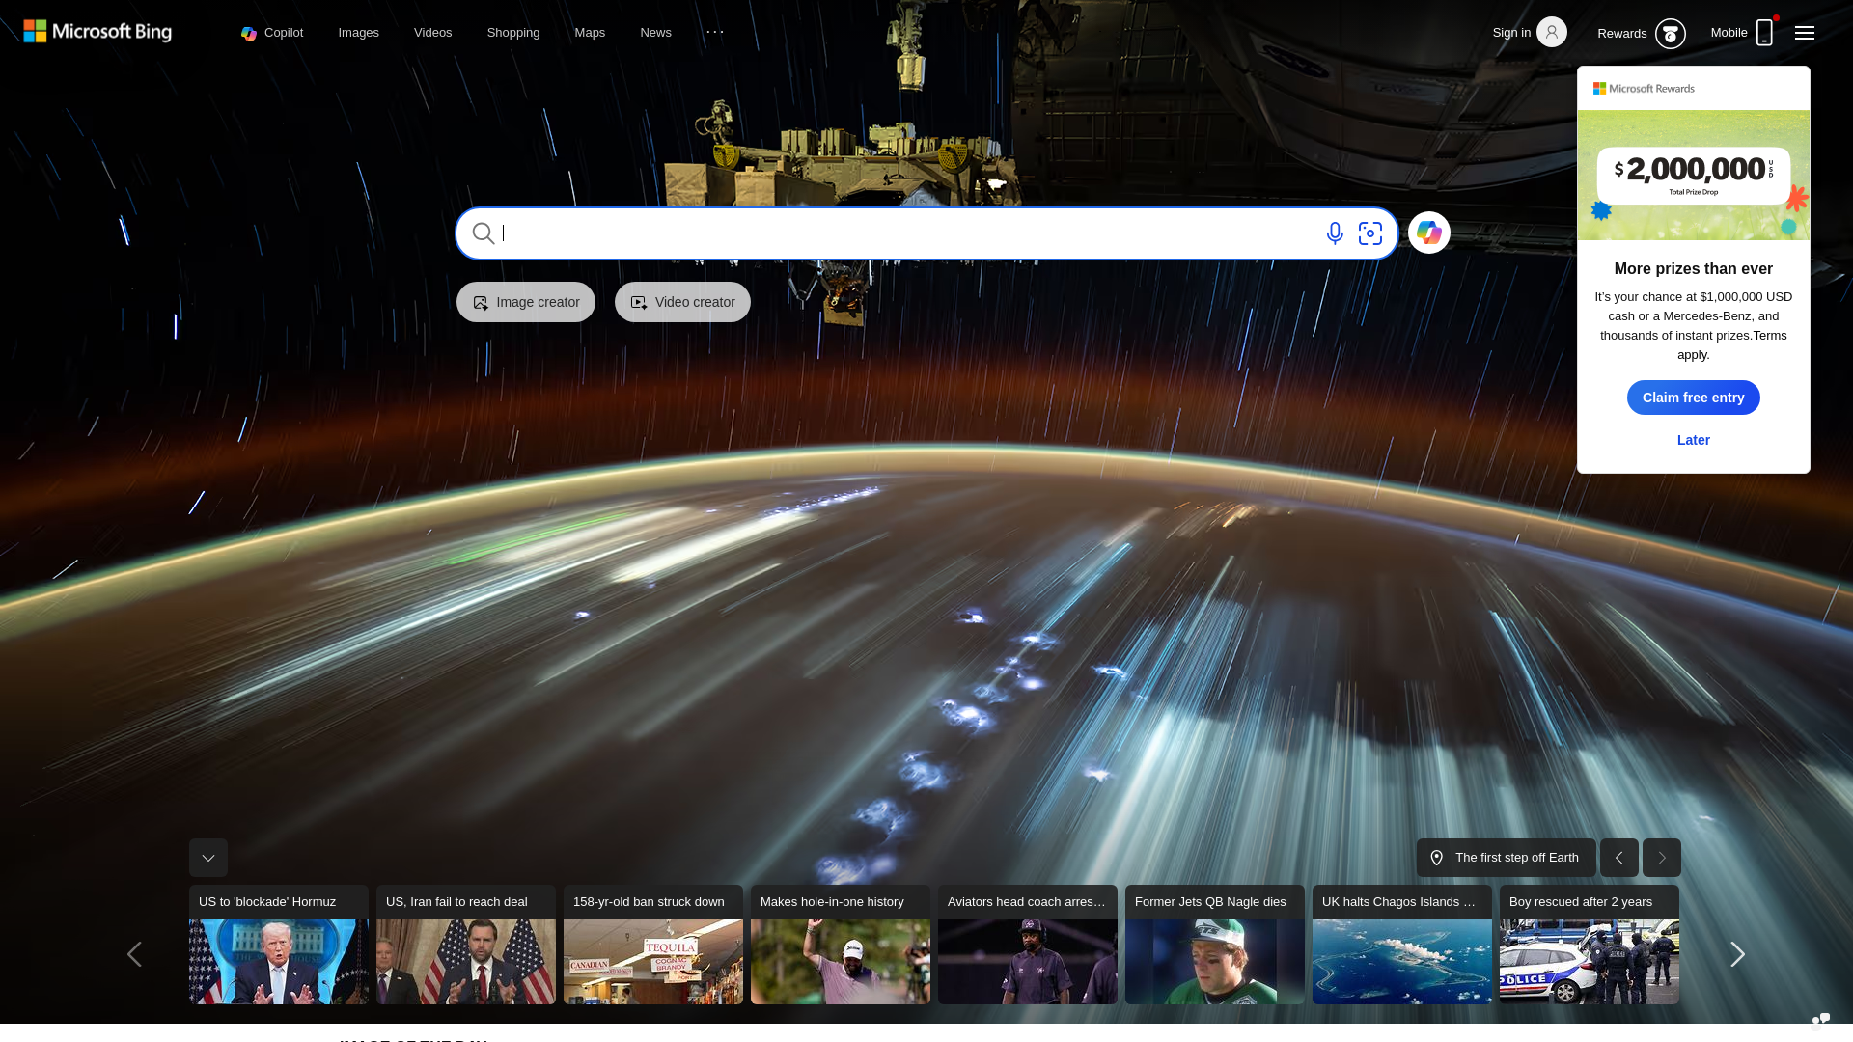The height and width of the screenshot is (1042, 1853).
Task: Open the Tequila store photo thumbnail
Action: [653, 962]
